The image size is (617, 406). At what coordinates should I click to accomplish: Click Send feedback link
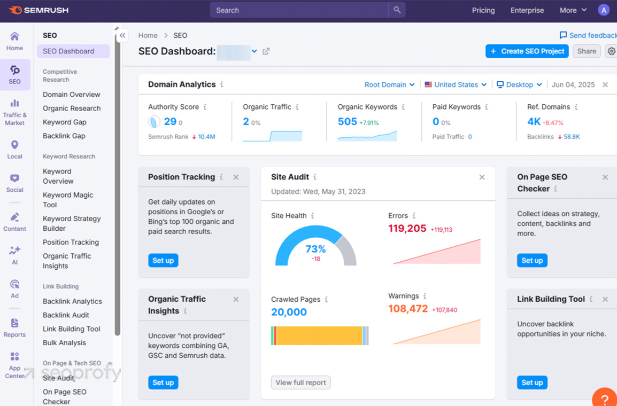click(x=588, y=35)
